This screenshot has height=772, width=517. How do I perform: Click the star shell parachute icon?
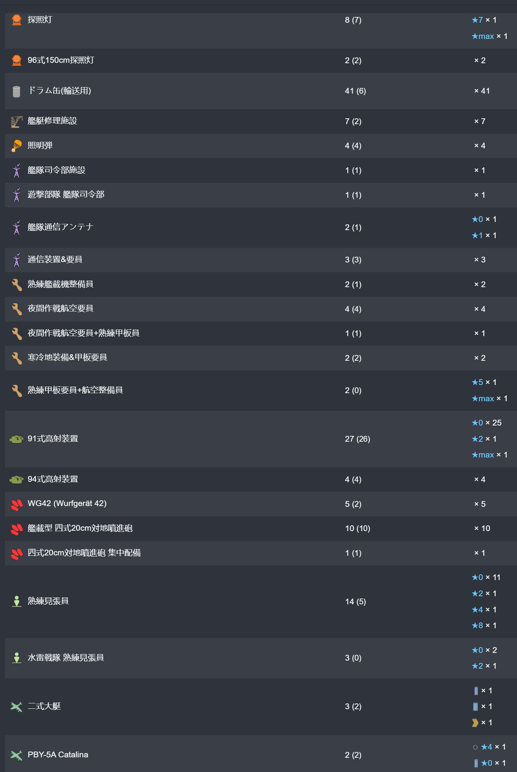click(16, 146)
